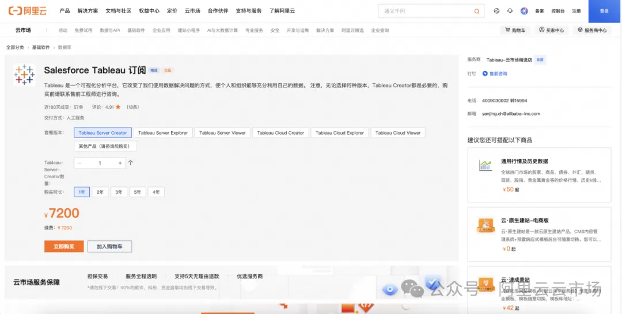622x314 pixels.
Task: Click the blue 登录 button
Action: pos(604,11)
